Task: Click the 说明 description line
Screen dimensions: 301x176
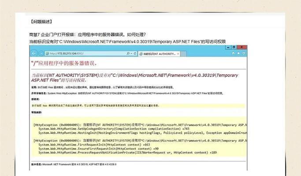Action: click(x=103, y=87)
